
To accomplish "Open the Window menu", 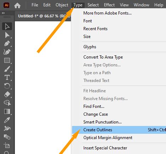I will coord(142,5).
